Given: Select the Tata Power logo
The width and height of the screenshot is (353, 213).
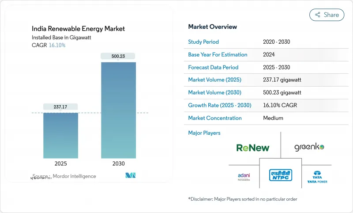Looking at the screenshot, I should [x=317, y=177].
